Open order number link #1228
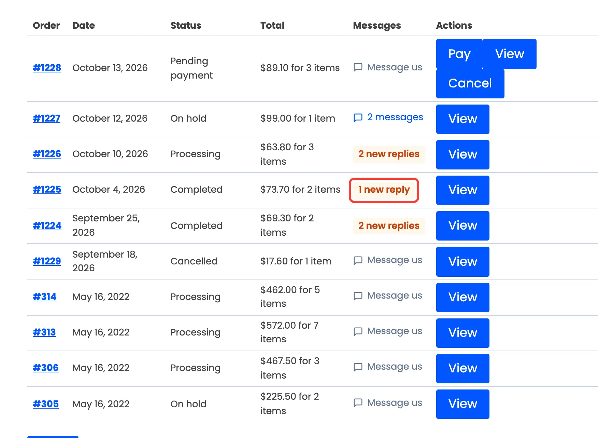Screen dimensions: 598x438 47,68
